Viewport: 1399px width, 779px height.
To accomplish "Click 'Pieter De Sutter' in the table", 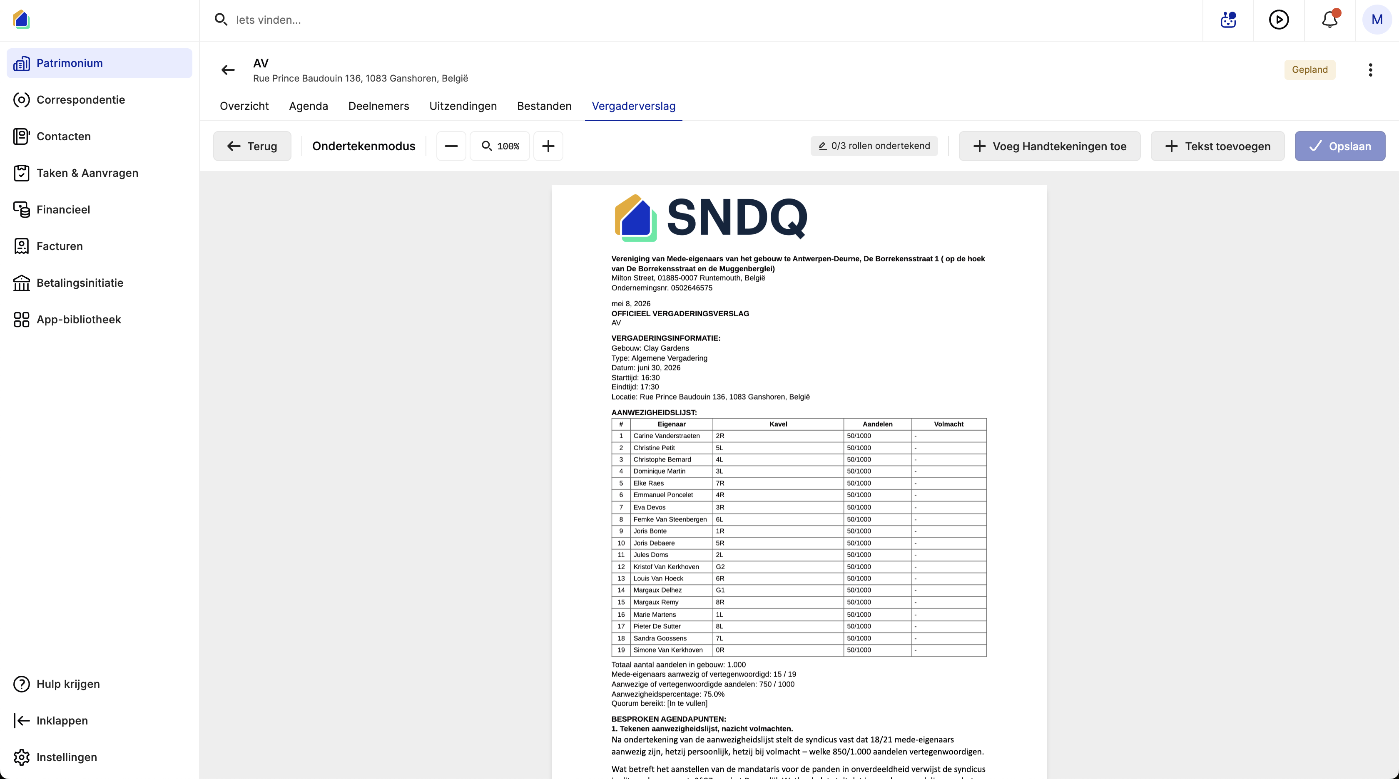I will pos(657,626).
